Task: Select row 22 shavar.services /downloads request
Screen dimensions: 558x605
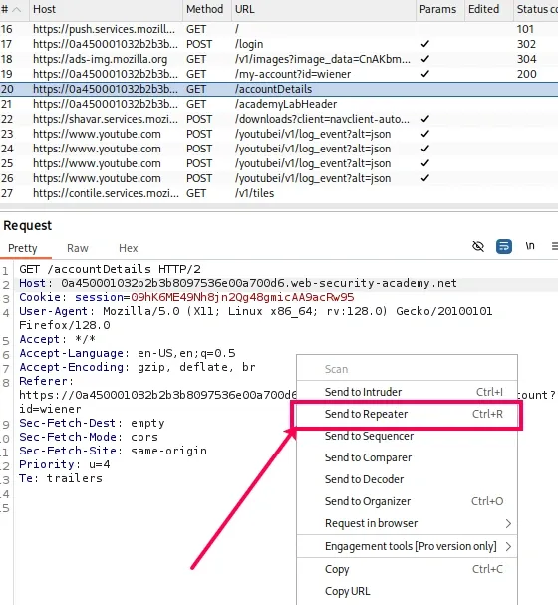Action: click(279, 119)
